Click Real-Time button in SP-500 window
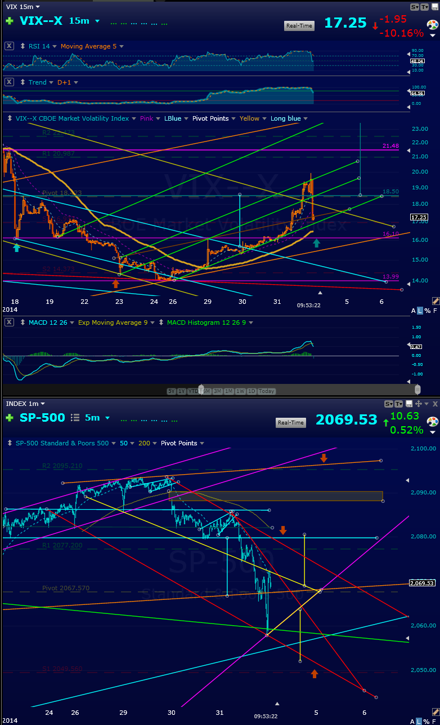440x725 pixels. pos(291,422)
